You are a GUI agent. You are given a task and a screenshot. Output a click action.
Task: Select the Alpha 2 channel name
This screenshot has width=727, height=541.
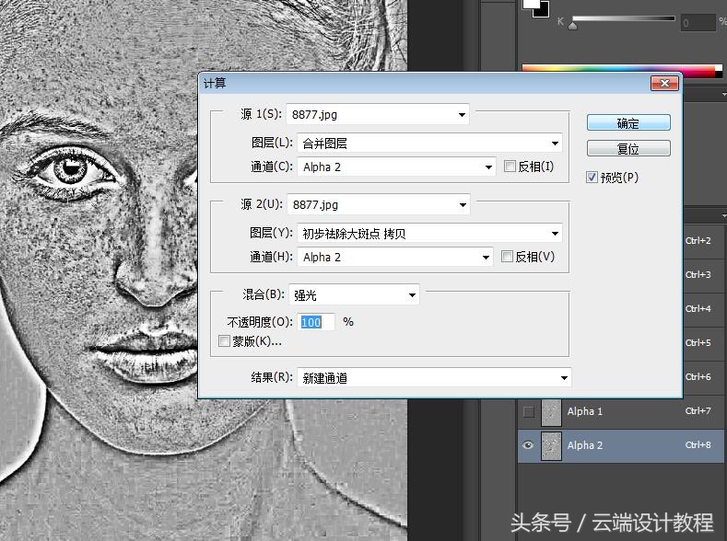(585, 445)
